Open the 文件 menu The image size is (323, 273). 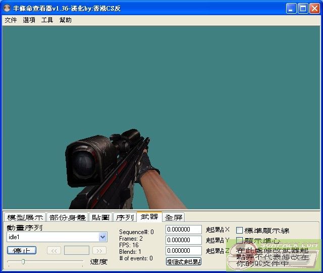pyautogui.click(x=11, y=20)
